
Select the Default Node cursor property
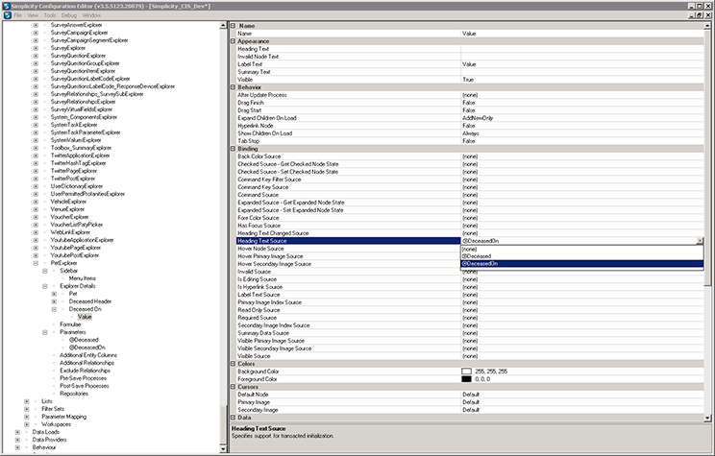pyautogui.click(x=349, y=395)
